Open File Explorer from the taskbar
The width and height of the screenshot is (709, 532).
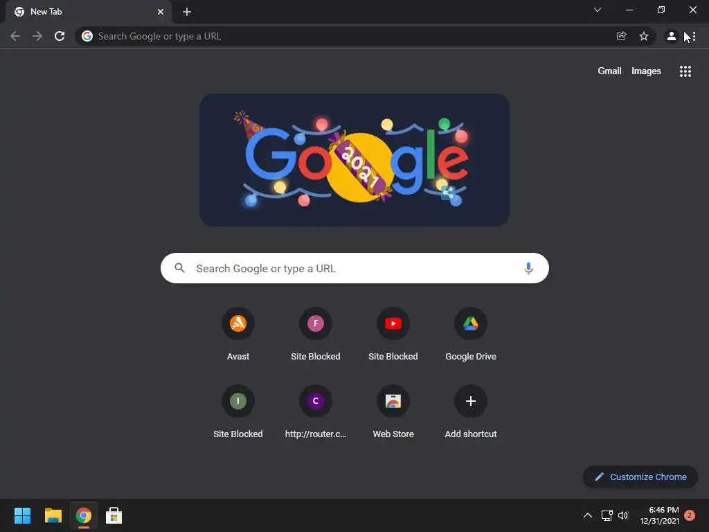(53, 515)
